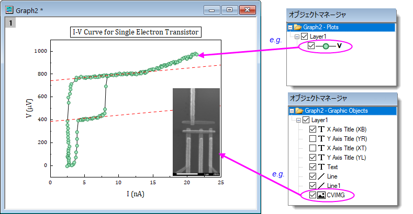Click the line icon of the Line1 object
The height and width of the screenshot is (214, 413).
321,186
